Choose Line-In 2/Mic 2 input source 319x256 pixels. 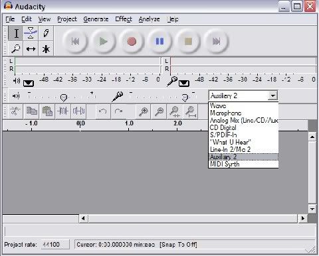(243, 149)
